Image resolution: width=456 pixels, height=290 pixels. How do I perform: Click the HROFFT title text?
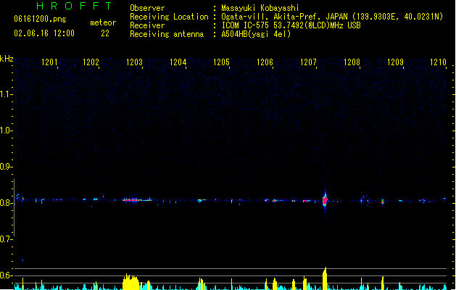click(74, 6)
